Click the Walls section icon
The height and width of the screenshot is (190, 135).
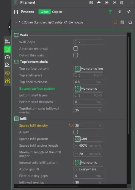pyautogui.click(x=16, y=35)
